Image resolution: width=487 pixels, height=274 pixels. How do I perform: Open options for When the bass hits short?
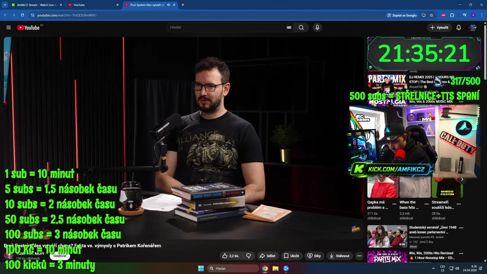[427, 204]
